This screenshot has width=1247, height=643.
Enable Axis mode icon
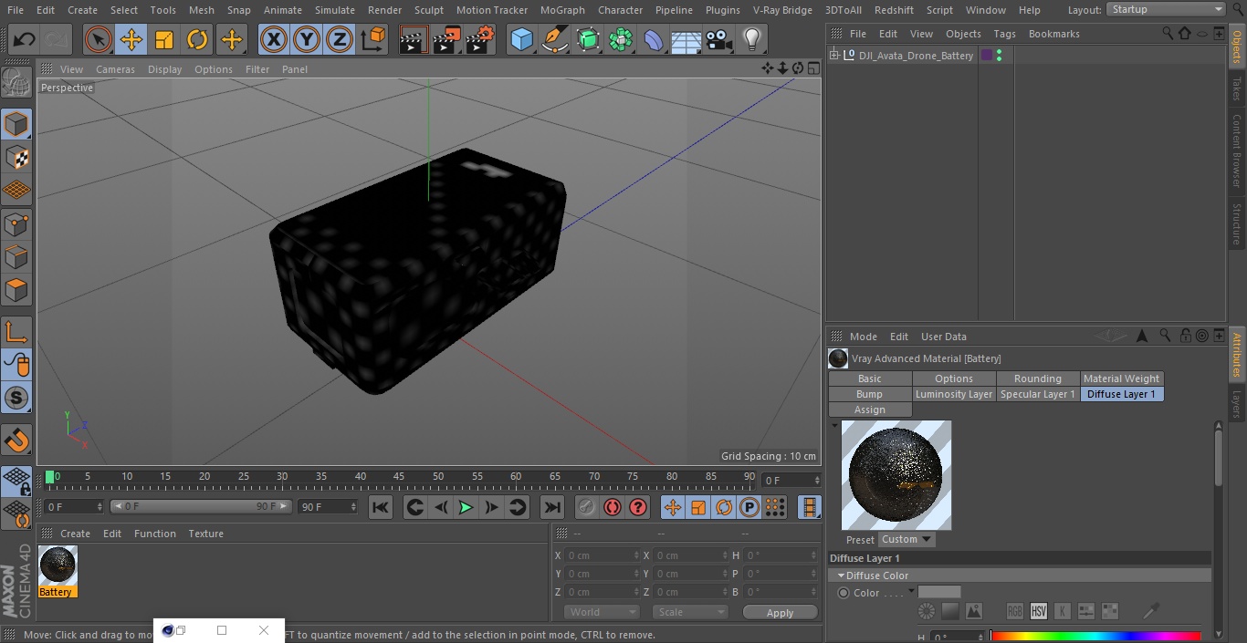tap(16, 332)
